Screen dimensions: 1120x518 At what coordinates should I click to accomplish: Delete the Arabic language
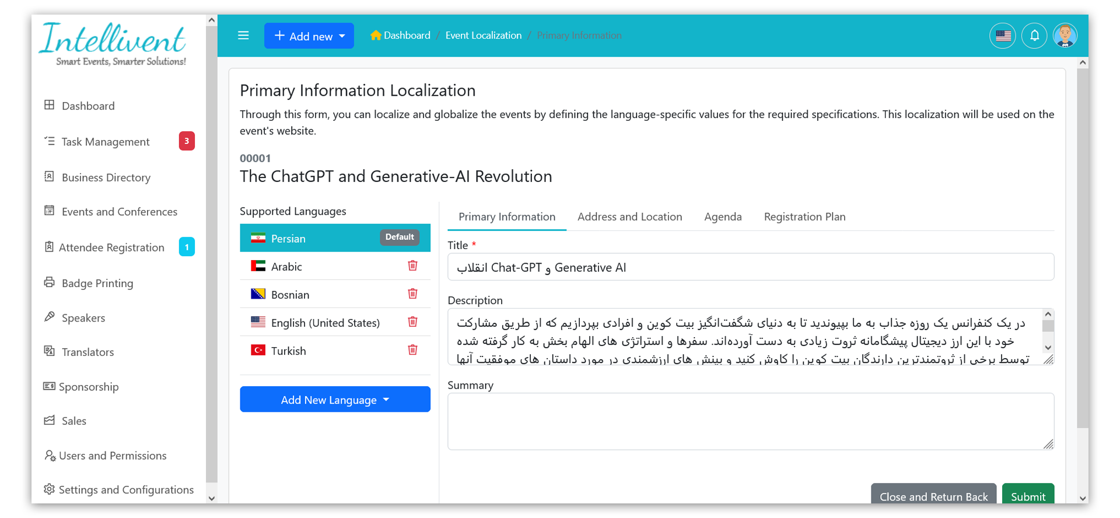tap(412, 265)
